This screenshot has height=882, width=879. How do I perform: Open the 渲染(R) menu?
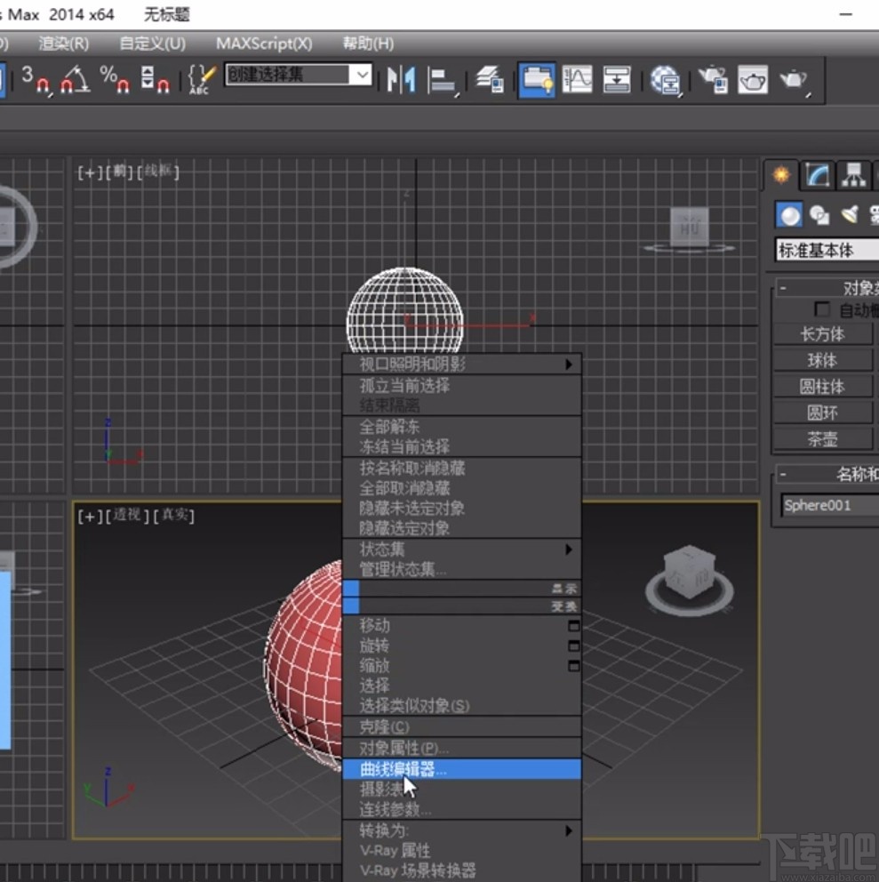pos(64,44)
